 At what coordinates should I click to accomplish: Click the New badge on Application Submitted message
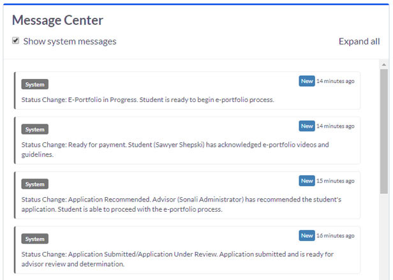[x=307, y=235]
